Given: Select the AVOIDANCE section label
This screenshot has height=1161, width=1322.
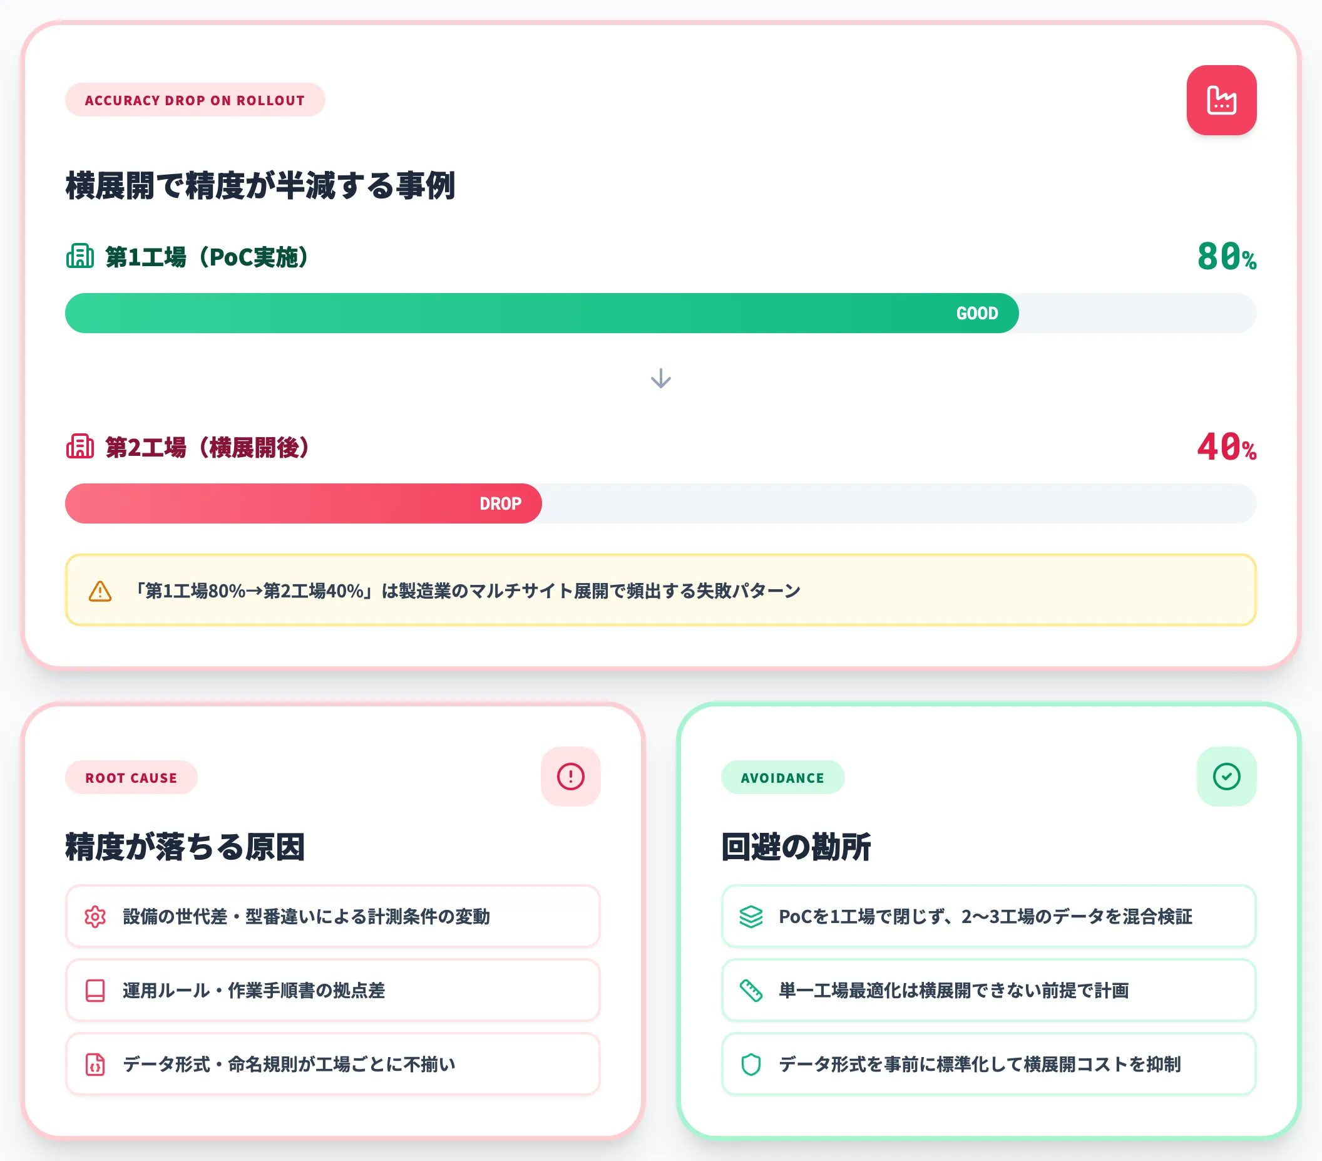Looking at the screenshot, I should click(x=782, y=777).
